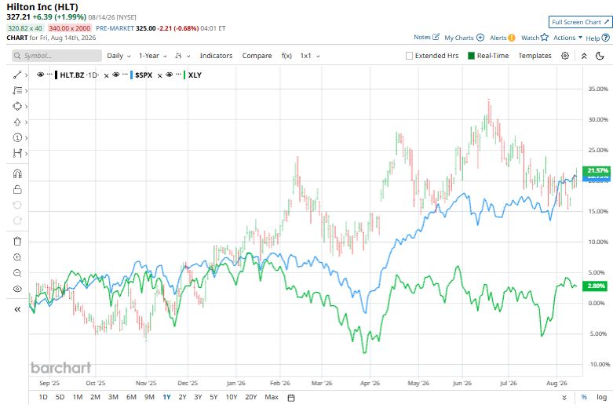
Task: Select the shapes drawing tool
Action: click(x=16, y=106)
